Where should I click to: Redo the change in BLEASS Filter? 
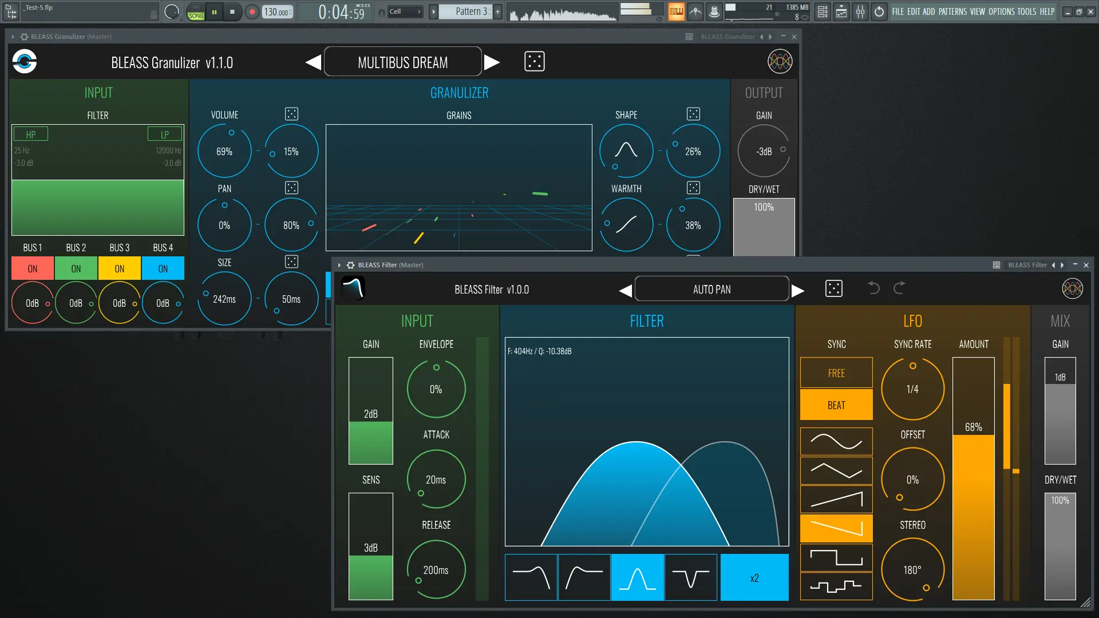[x=899, y=288]
